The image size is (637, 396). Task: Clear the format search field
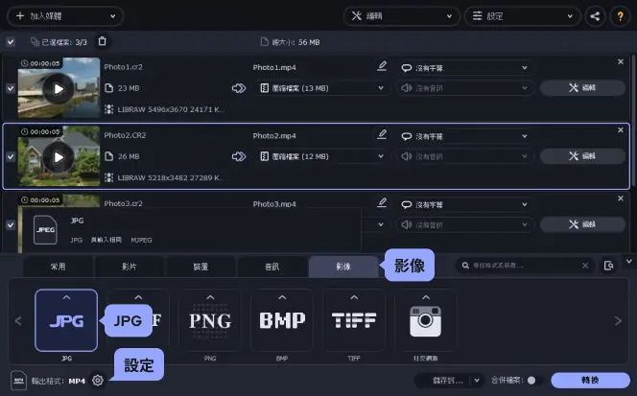coord(585,266)
